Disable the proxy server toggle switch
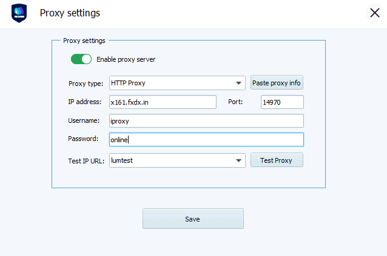This screenshot has height=256, width=387. [x=81, y=59]
